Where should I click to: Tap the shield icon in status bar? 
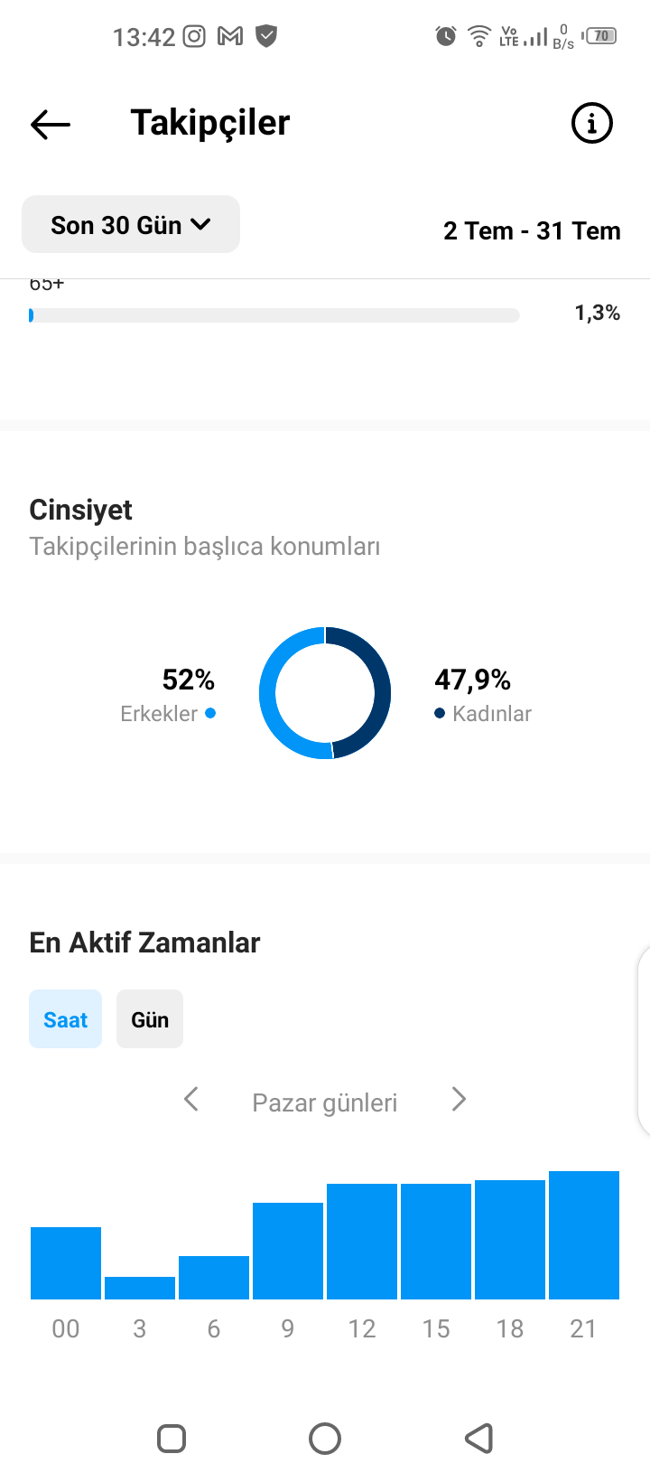pyautogui.click(x=266, y=36)
